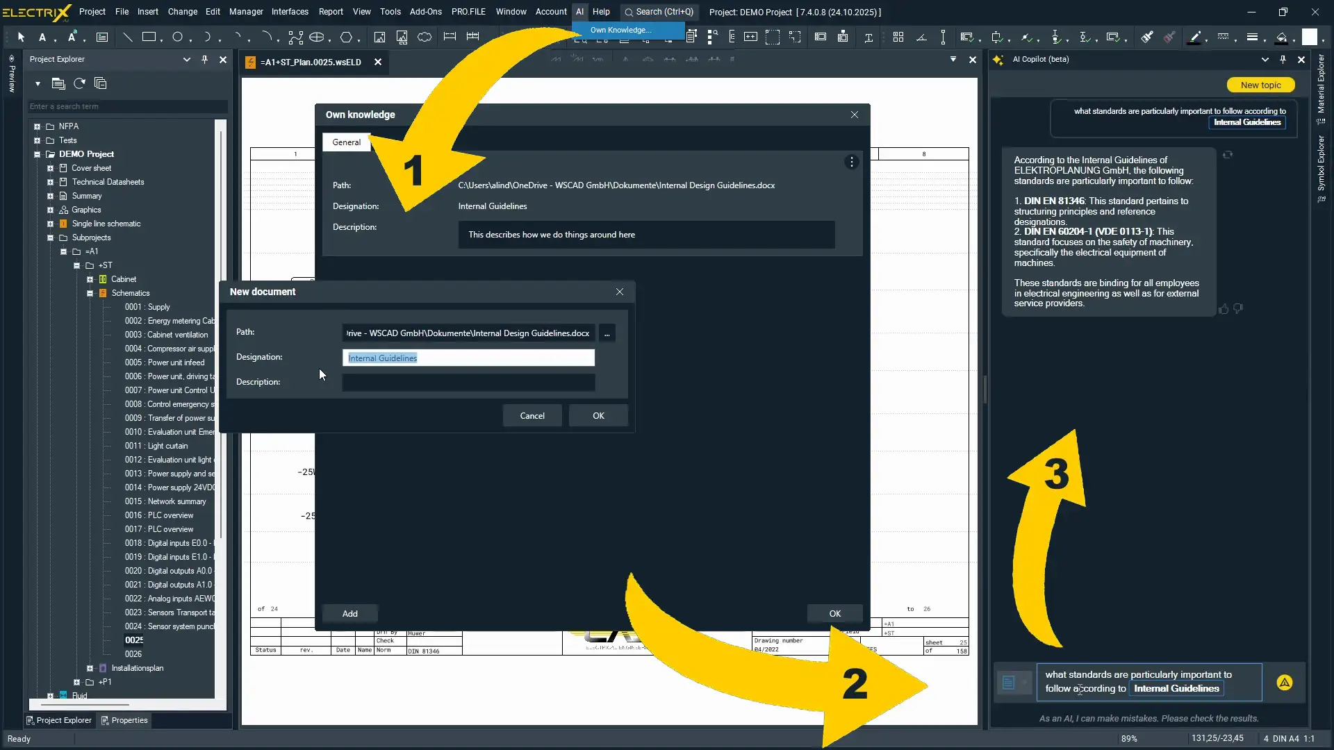Viewport: 1334px width, 750px height.
Task: Toggle pin on Project Explorer panel
Action: coord(204,60)
